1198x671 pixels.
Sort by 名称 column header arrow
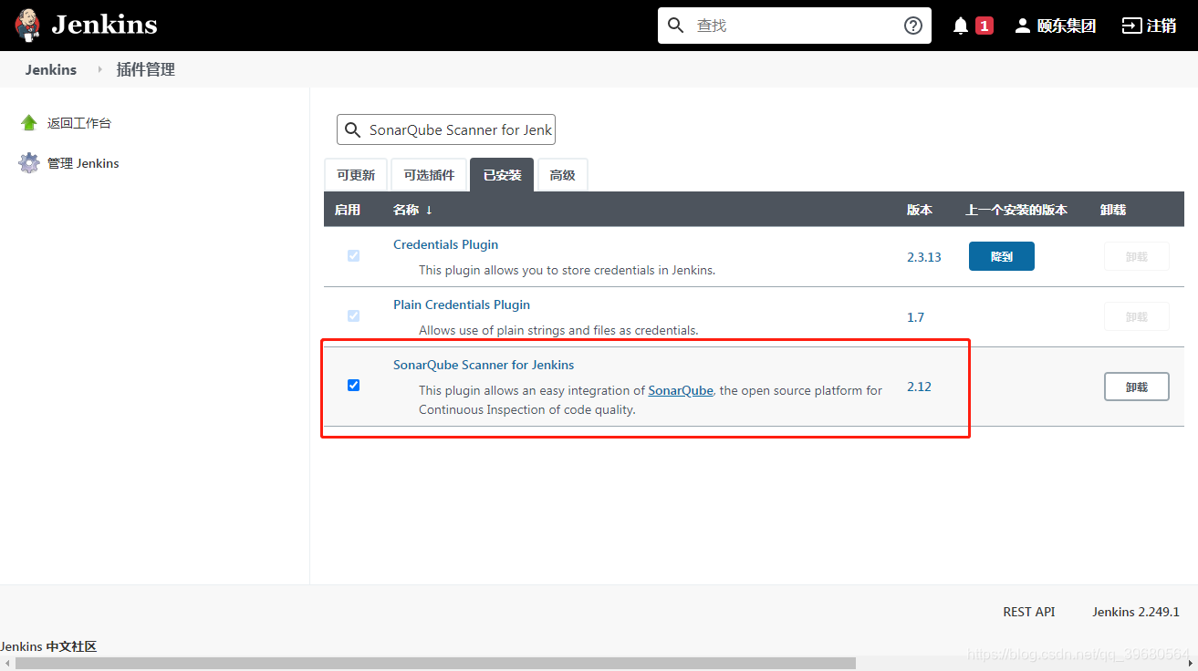(x=429, y=210)
